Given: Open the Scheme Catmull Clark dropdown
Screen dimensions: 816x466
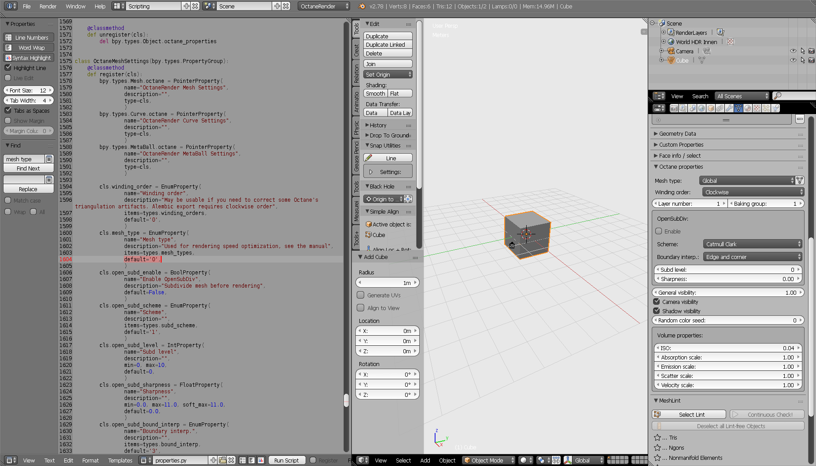Looking at the screenshot, I should point(753,244).
